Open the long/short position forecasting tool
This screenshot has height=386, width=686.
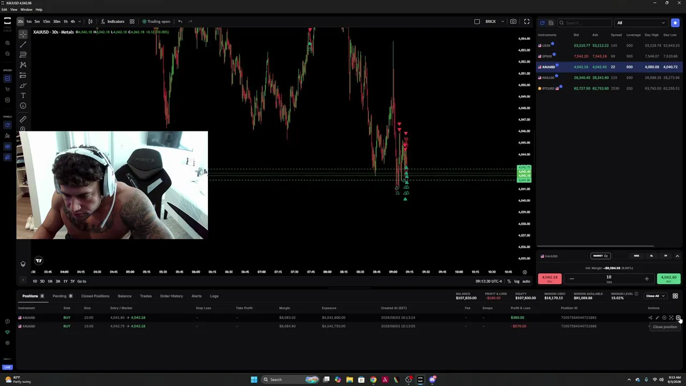[x=23, y=75]
